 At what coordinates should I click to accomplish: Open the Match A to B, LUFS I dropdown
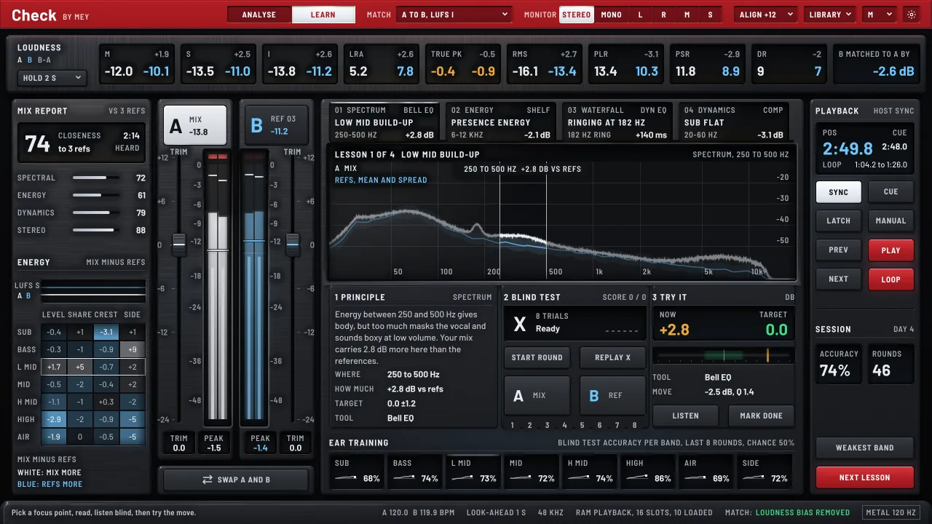pos(455,15)
